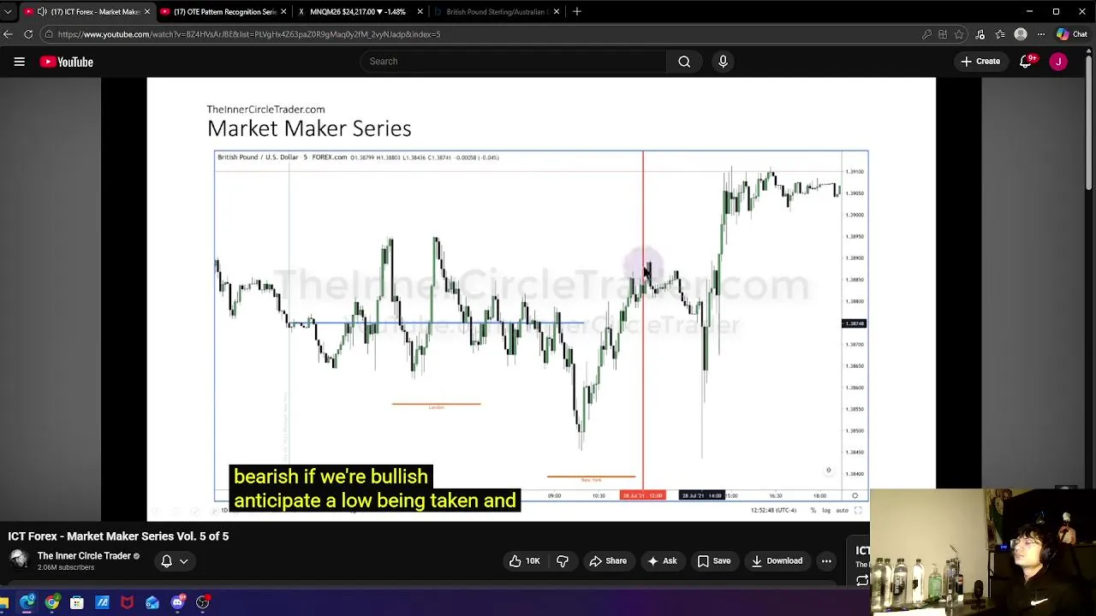This screenshot has width=1096, height=616.
Task: Open The Inner Circle Trader channel avatar
Action: coord(18,560)
